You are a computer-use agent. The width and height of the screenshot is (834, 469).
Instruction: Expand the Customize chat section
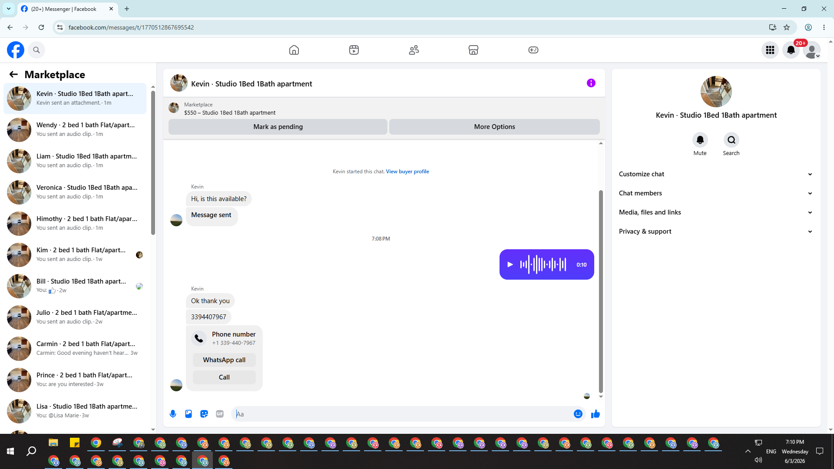pyautogui.click(x=716, y=174)
